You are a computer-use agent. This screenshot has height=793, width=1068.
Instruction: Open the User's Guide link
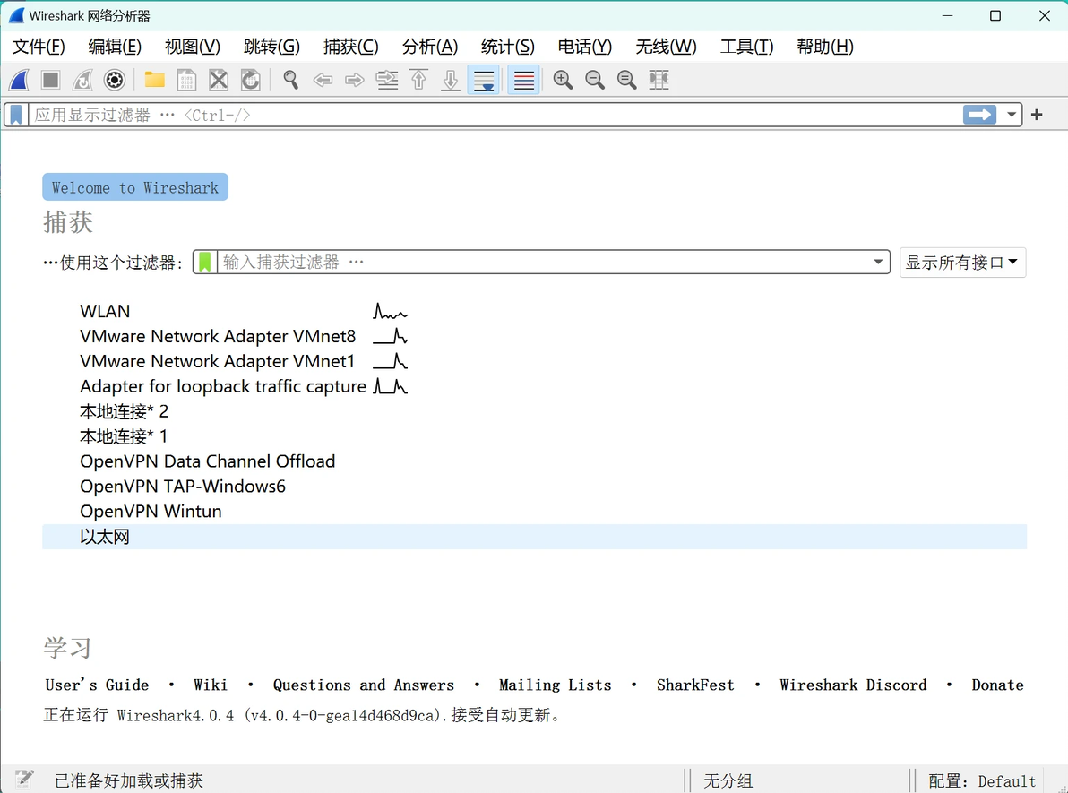point(97,685)
